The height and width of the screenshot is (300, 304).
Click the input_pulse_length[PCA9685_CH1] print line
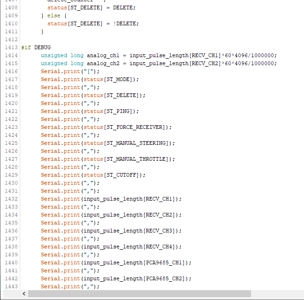pyautogui.click(x=116, y=262)
